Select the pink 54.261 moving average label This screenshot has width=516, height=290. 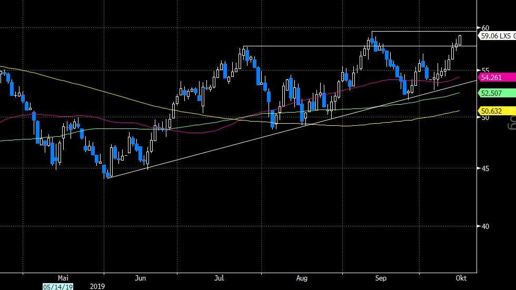pyautogui.click(x=497, y=77)
